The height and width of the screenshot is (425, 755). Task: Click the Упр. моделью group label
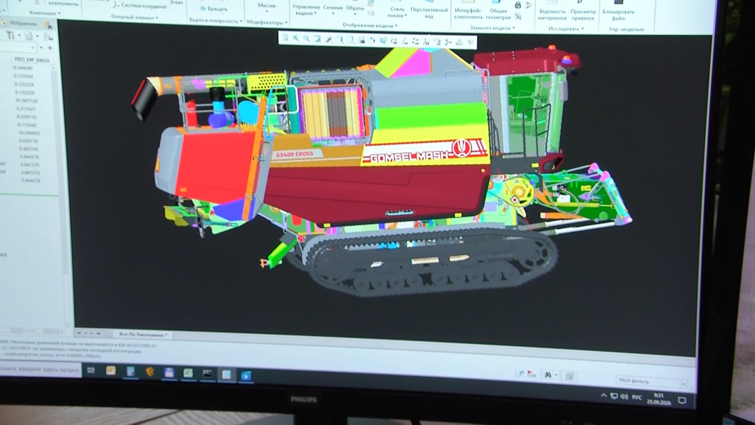pos(626,29)
